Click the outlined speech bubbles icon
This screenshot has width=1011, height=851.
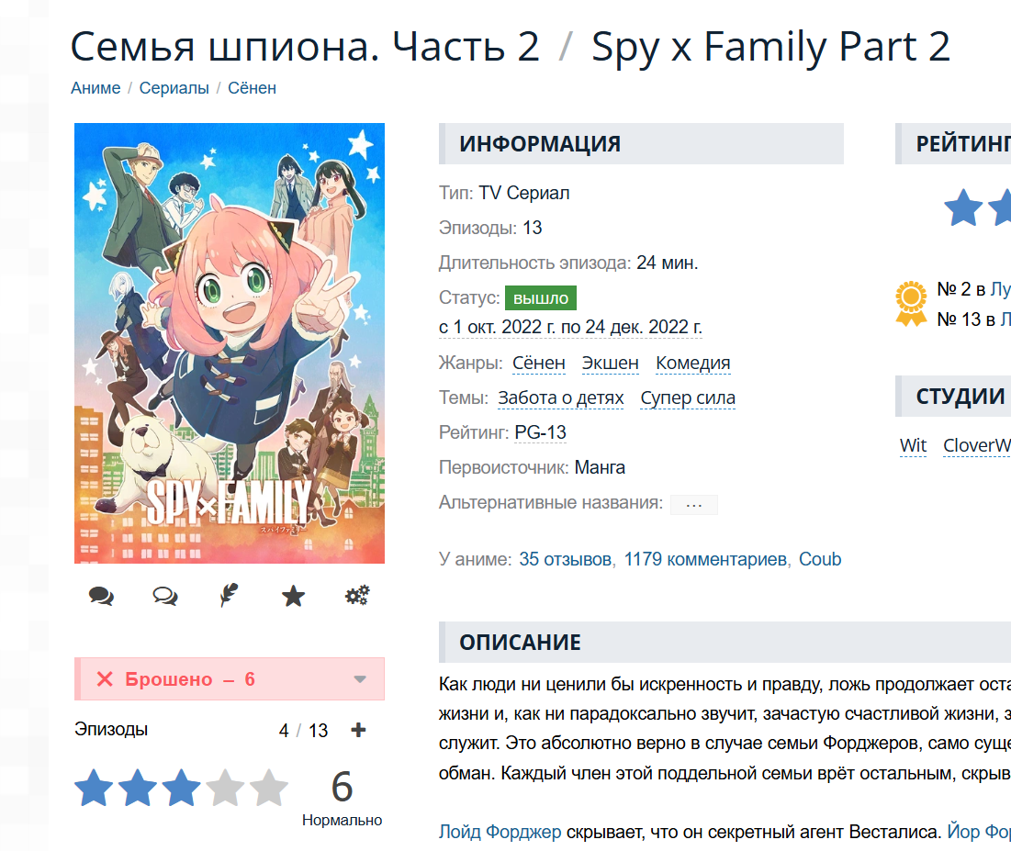[165, 597]
